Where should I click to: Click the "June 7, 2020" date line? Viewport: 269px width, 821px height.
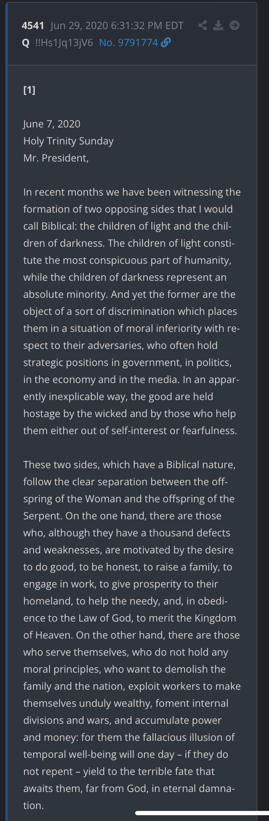52,124
